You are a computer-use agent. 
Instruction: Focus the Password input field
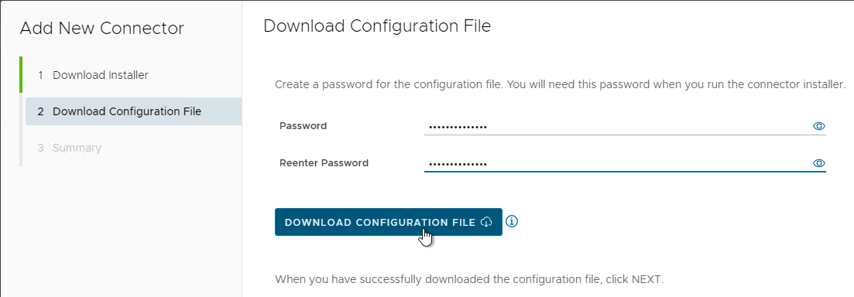pos(625,126)
